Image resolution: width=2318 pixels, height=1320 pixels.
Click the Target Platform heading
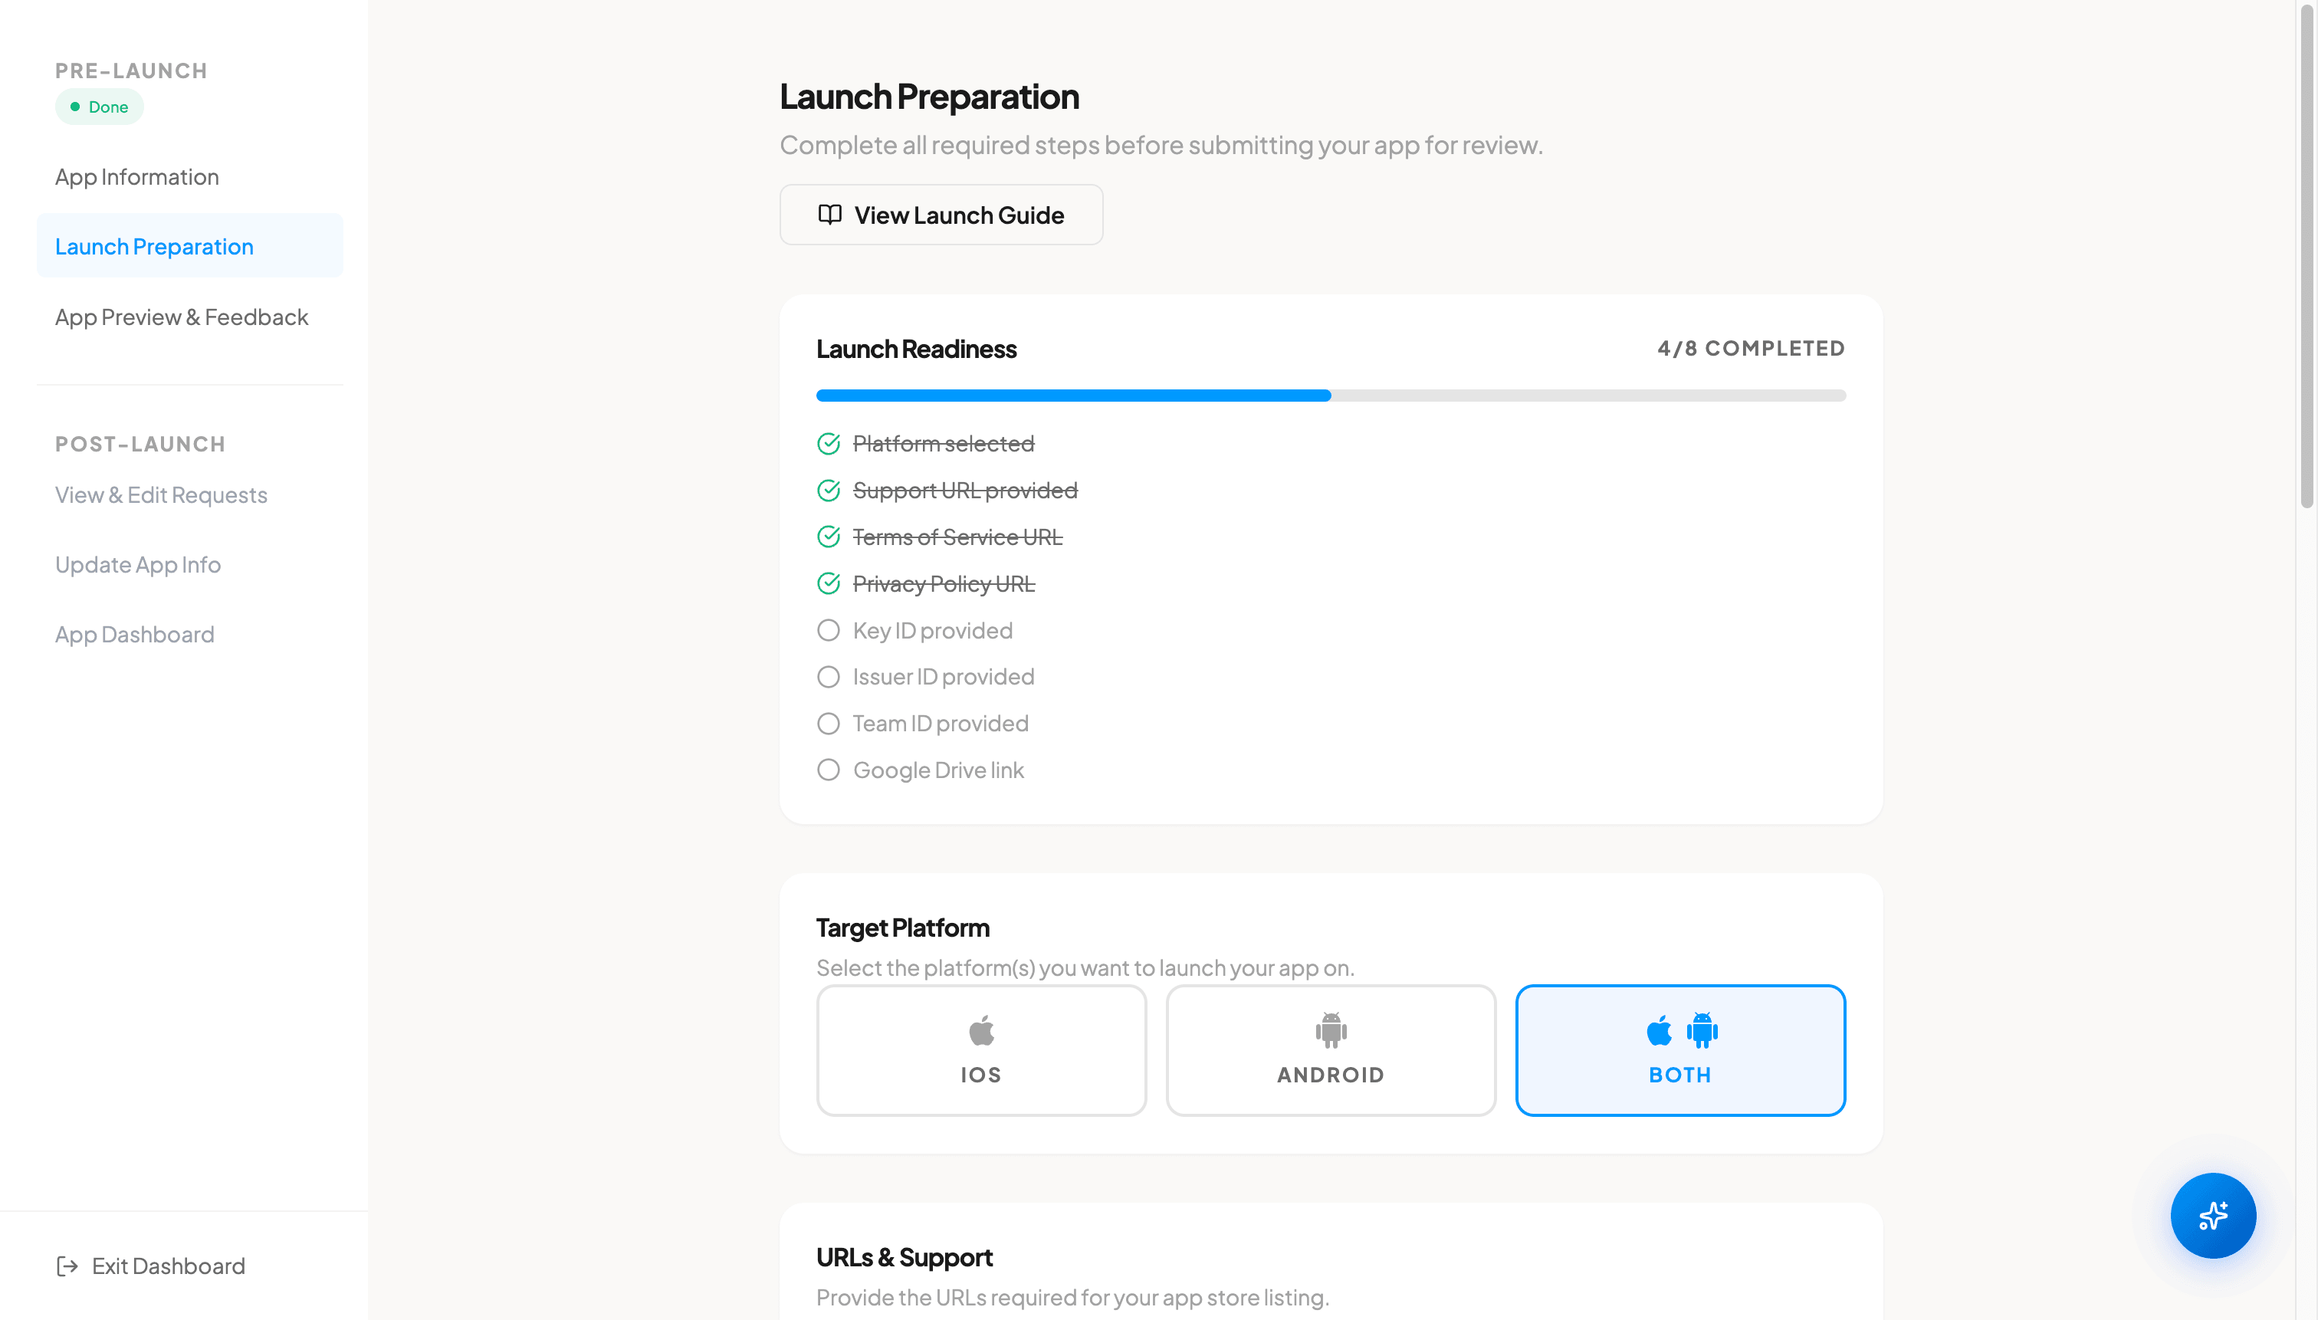click(x=903, y=928)
